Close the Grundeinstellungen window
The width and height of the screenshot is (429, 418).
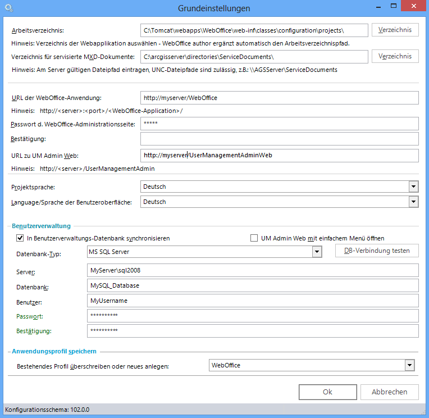click(x=414, y=6)
